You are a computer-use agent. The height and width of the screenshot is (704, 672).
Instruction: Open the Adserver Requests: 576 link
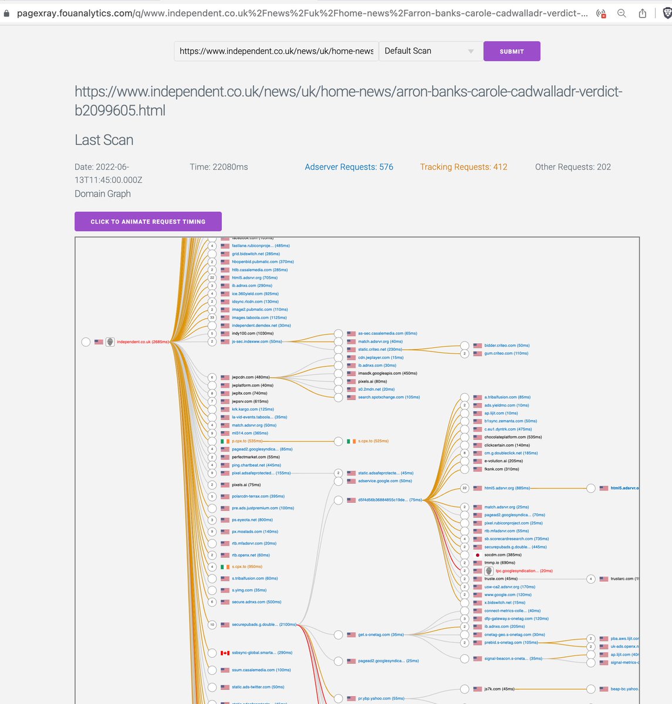[x=349, y=167]
